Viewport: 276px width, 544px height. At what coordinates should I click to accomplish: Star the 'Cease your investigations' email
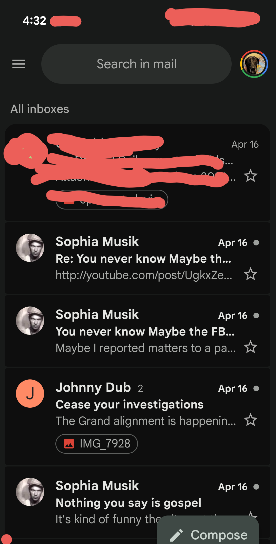coord(250,420)
